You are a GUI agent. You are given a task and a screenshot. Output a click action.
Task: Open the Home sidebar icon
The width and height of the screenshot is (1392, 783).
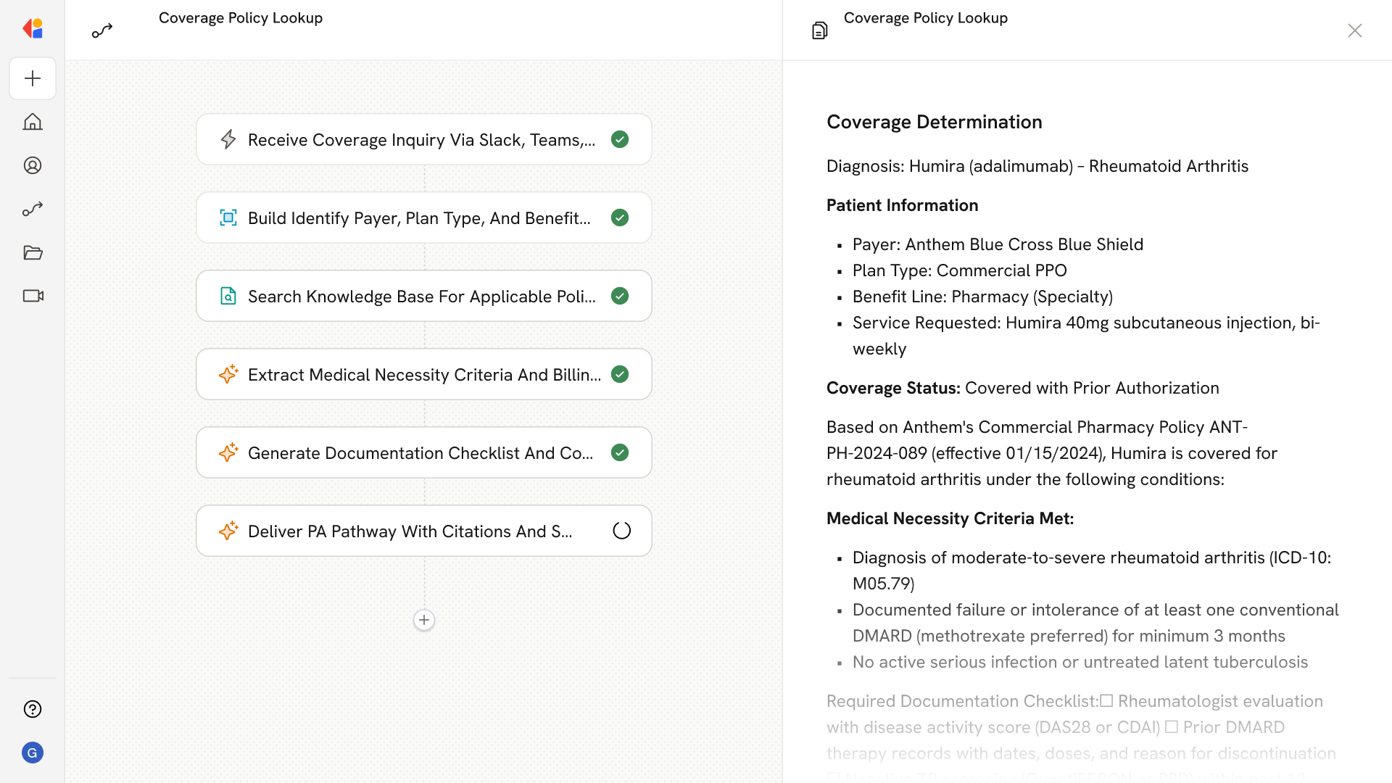33,122
